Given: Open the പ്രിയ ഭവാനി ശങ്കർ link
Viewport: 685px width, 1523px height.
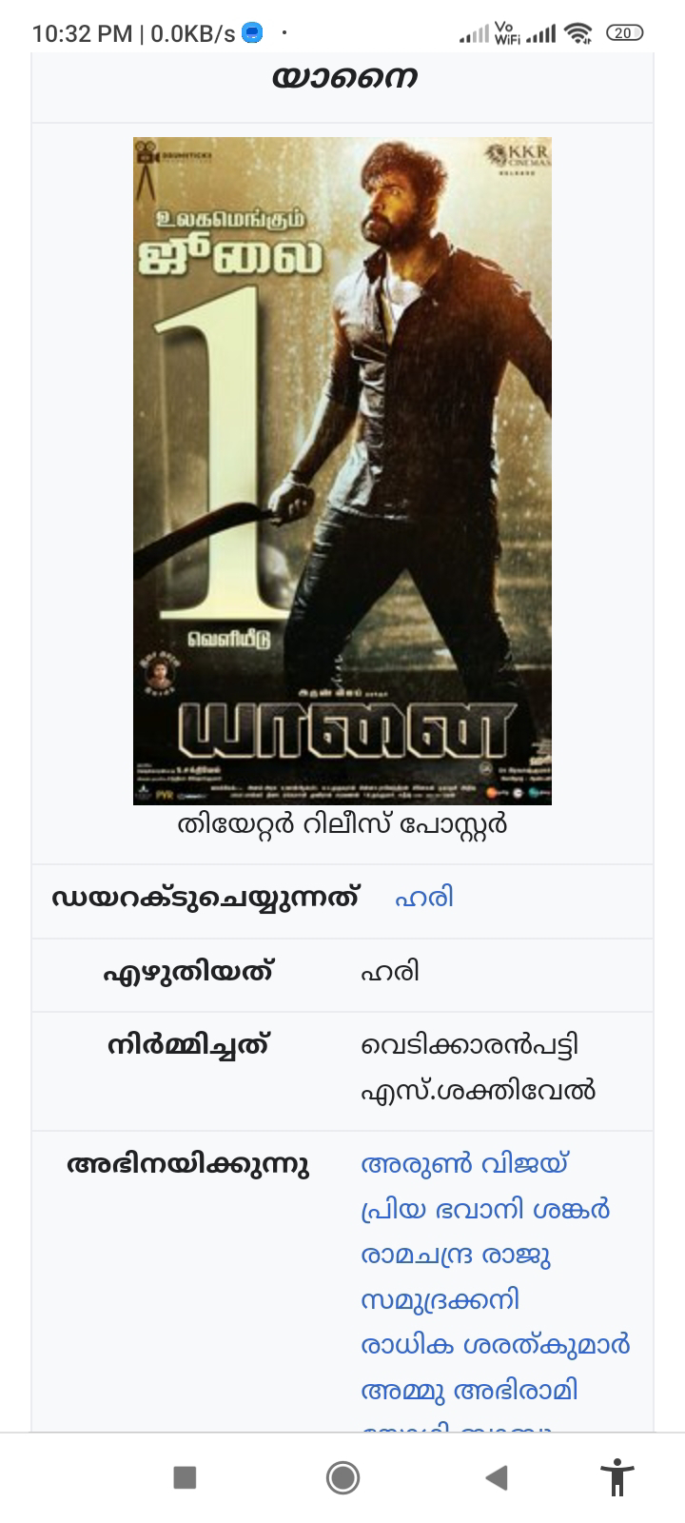Looking at the screenshot, I should (485, 1210).
